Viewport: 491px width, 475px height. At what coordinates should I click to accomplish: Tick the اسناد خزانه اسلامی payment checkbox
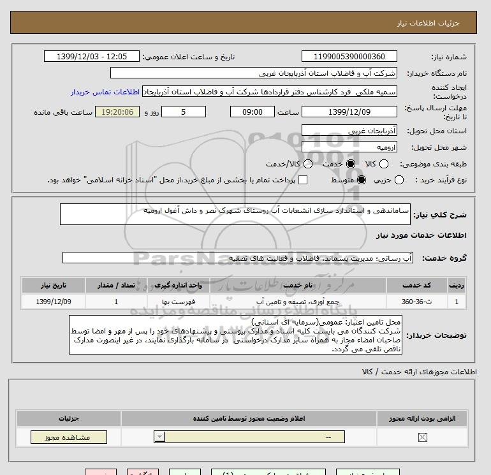click(x=303, y=180)
